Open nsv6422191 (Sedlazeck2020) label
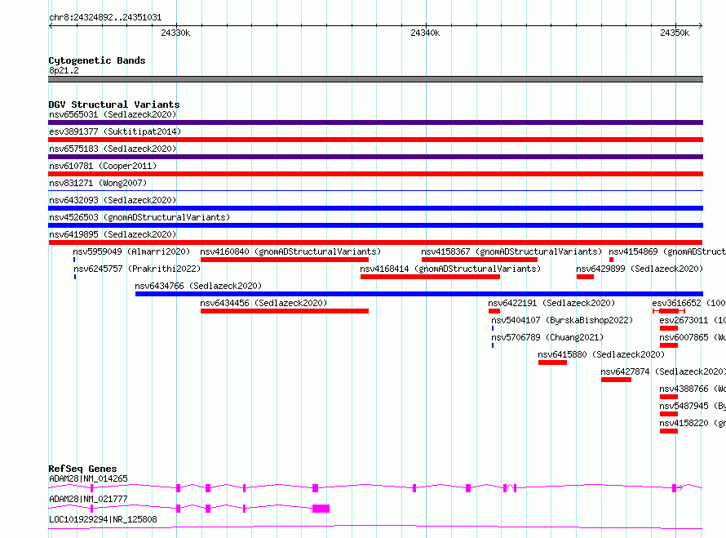Viewport: 726px width, 538px height. point(551,303)
